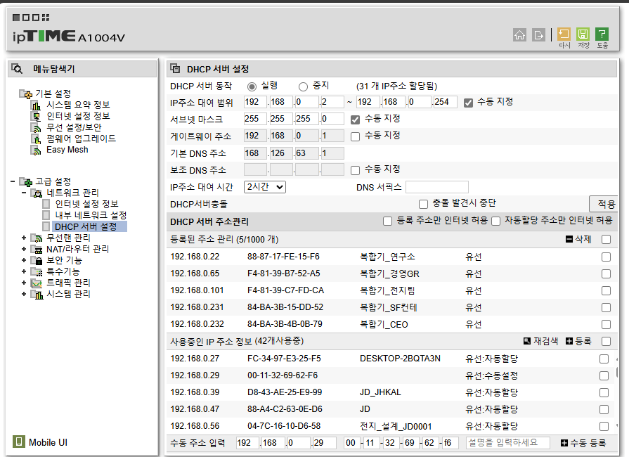The image size is (629, 457).
Task: Click the 수동 등록 plus icon
Action: (x=564, y=443)
